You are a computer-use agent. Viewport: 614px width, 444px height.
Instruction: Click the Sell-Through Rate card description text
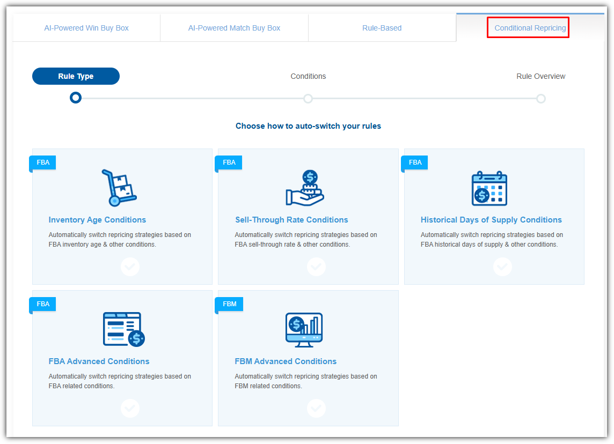pyautogui.click(x=306, y=239)
